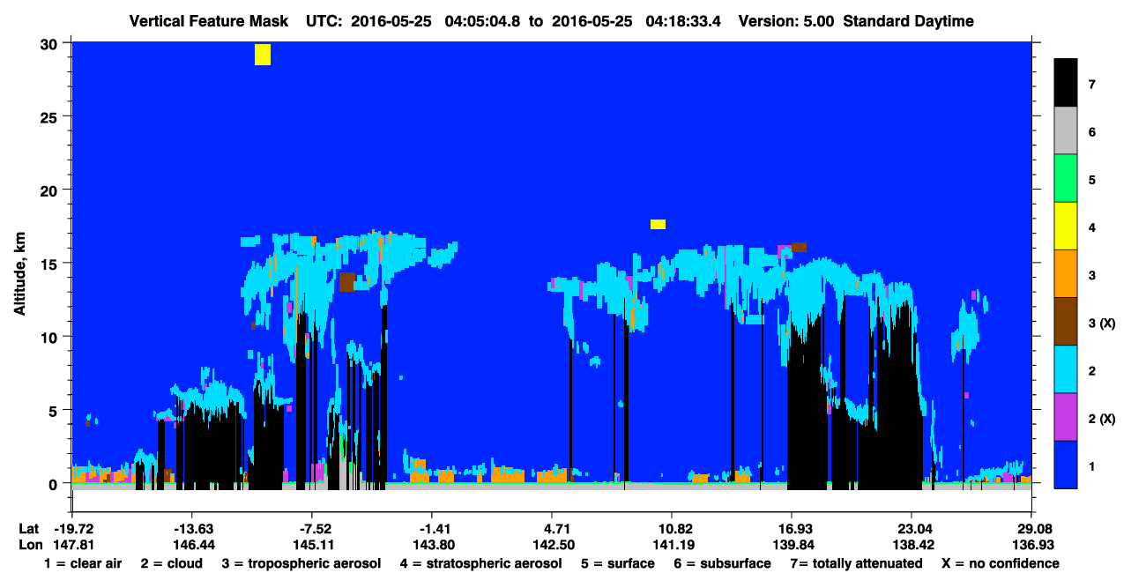
Task: Click latitude value -19.72
Action: click(x=73, y=529)
